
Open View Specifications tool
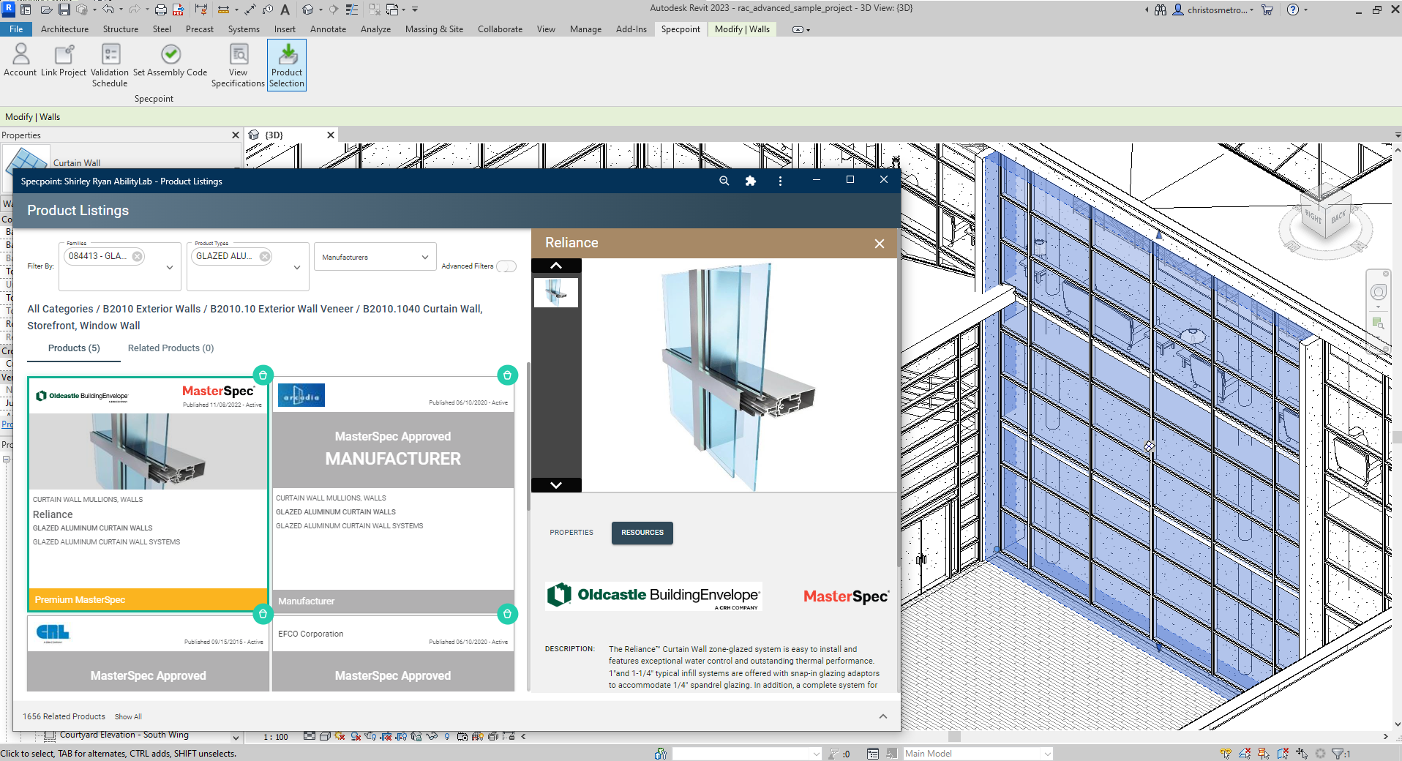point(239,56)
